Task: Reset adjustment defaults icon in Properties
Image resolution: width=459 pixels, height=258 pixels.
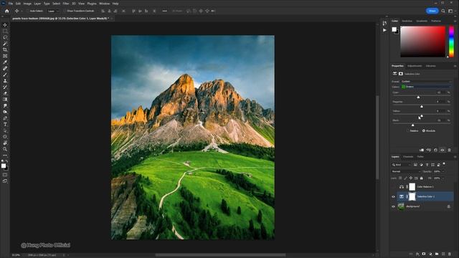Action: (x=435, y=150)
